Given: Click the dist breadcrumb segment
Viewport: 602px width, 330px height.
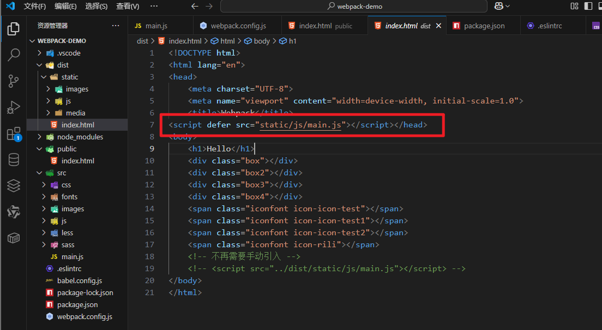Looking at the screenshot, I should [142, 41].
